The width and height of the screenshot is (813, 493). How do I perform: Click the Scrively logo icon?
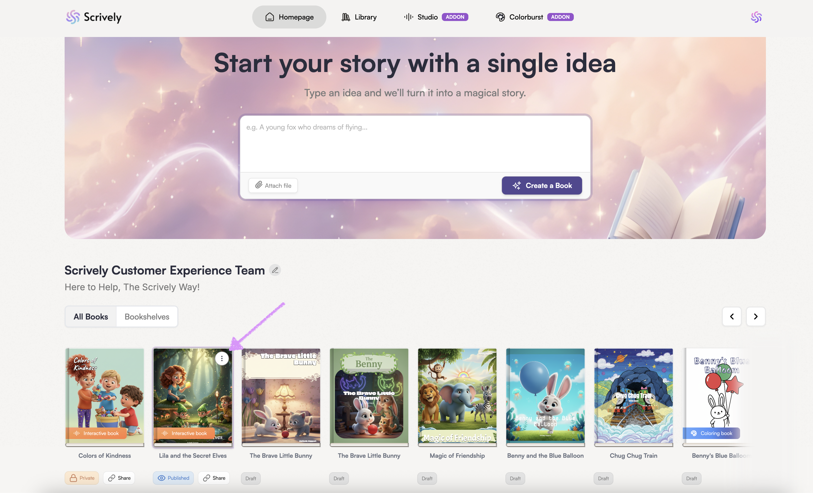[73, 17]
